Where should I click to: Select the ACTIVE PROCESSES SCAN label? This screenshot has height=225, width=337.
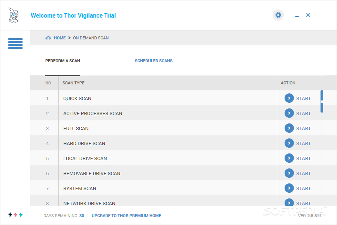click(92, 114)
